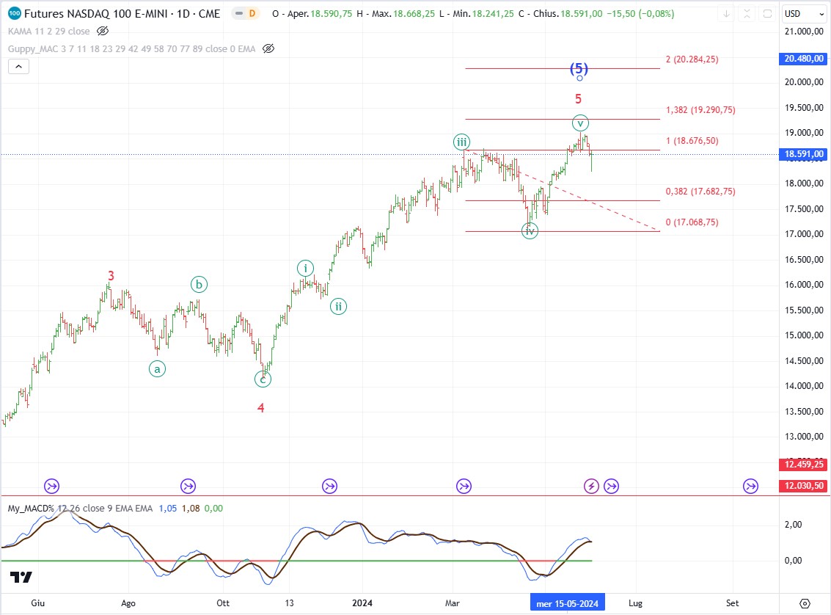
Task: Click the low price value 18.241,25
Action: pos(493,14)
